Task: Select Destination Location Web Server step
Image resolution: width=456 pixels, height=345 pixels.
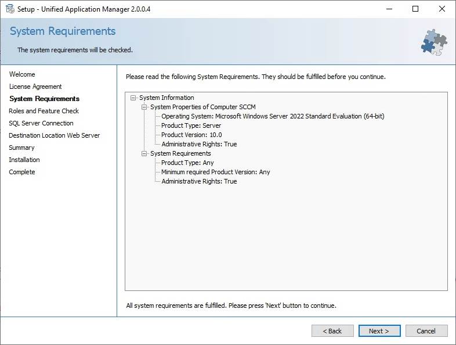Action: tap(55, 135)
